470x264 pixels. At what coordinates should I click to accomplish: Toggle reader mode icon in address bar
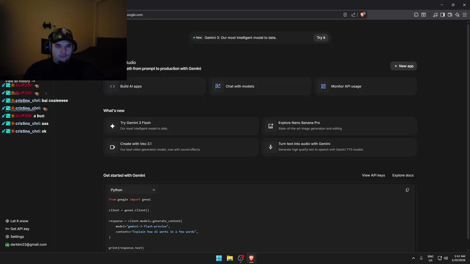click(x=345, y=15)
